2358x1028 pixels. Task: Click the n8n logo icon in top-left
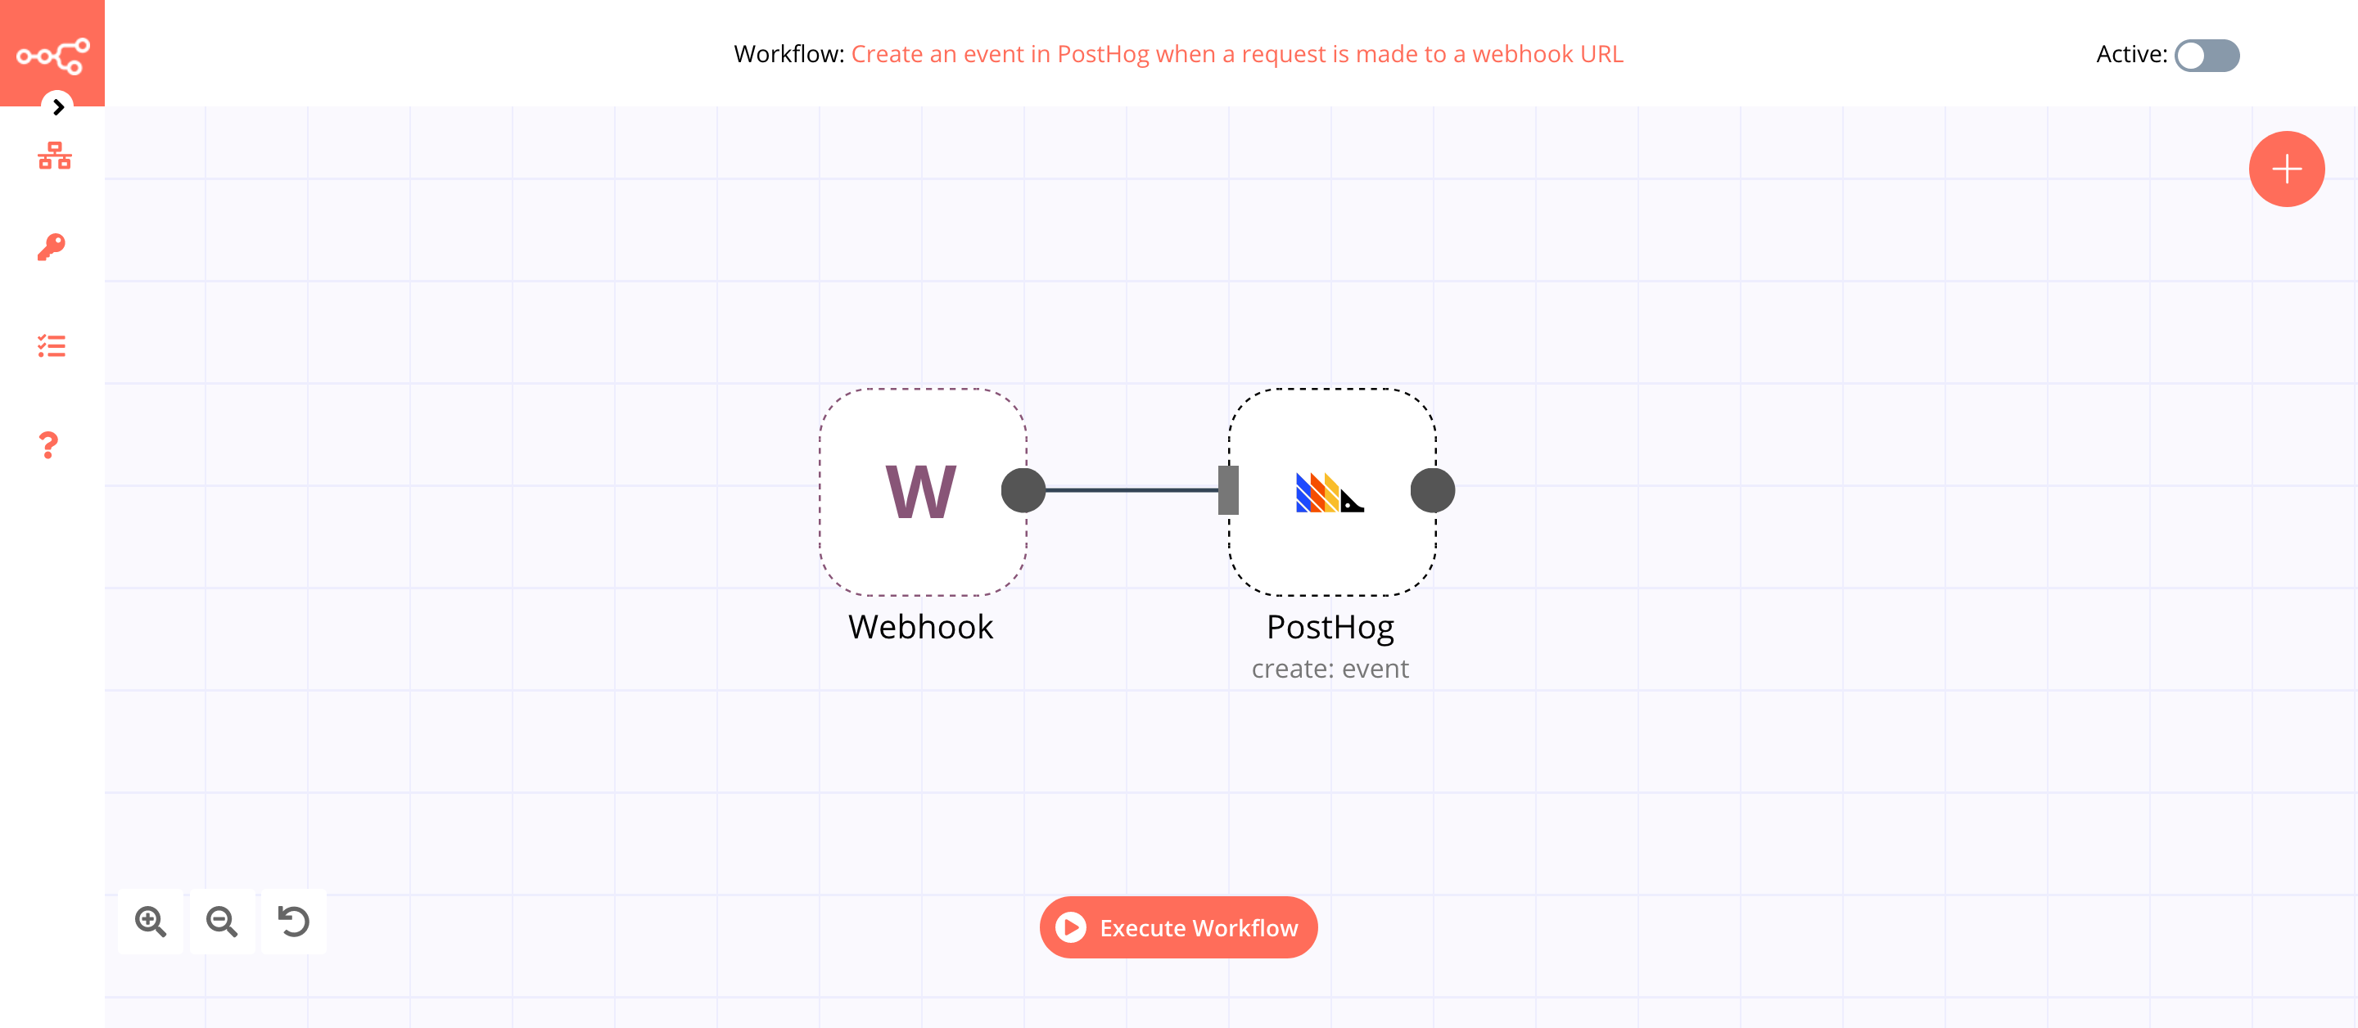pyautogui.click(x=52, y=54)
